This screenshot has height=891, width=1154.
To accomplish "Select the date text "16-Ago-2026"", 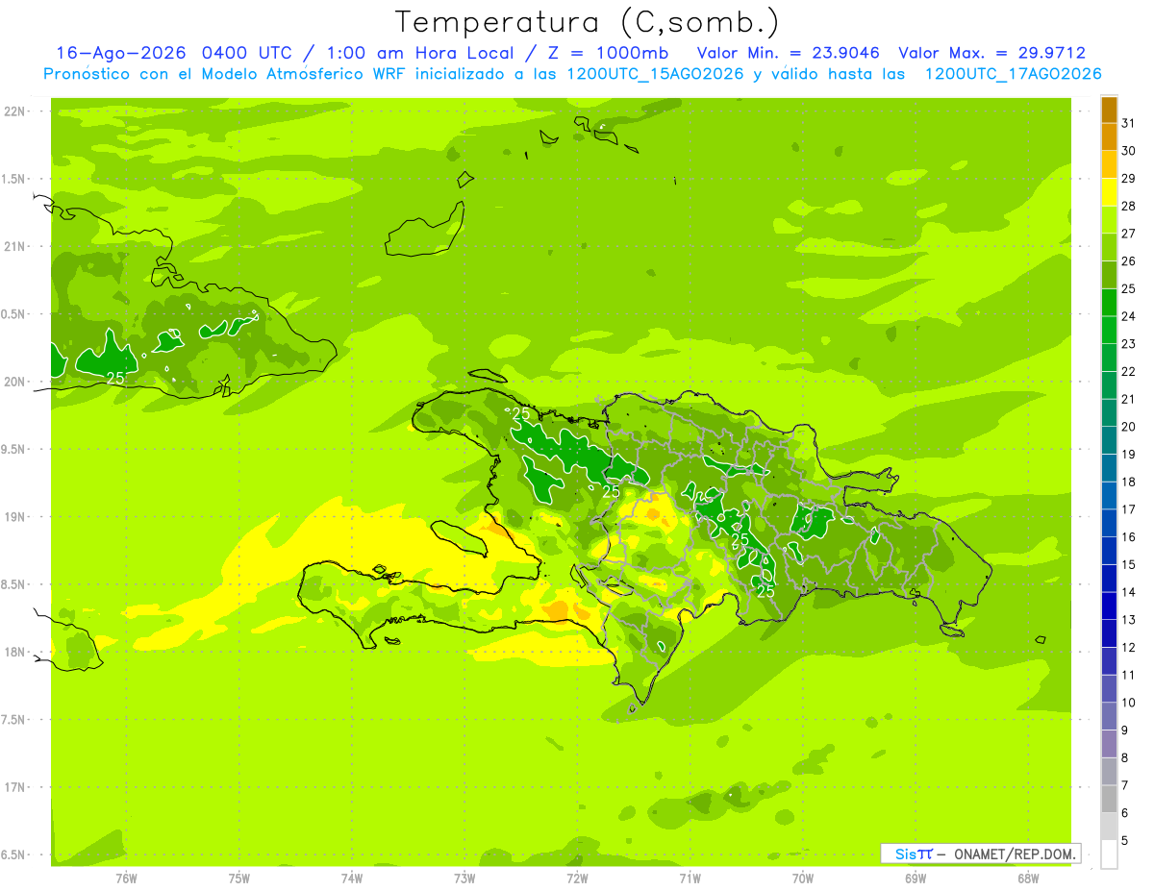I will coord(121,53).
